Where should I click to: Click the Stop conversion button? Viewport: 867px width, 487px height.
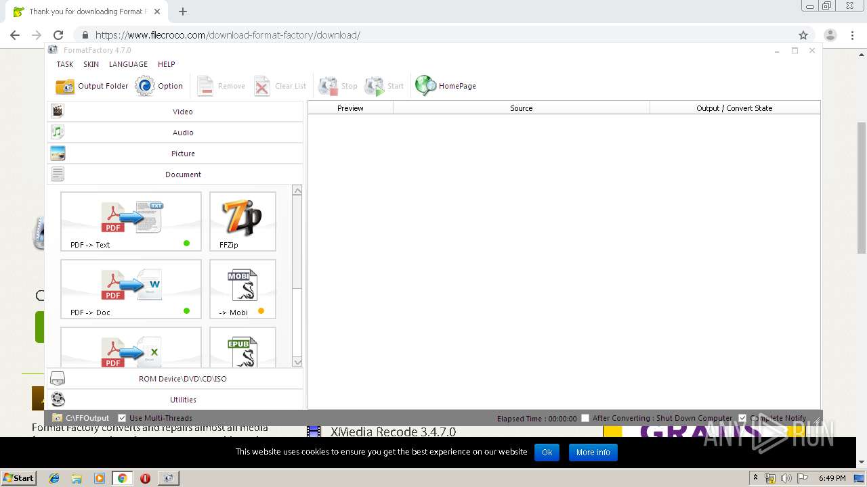tap(337, 86)
